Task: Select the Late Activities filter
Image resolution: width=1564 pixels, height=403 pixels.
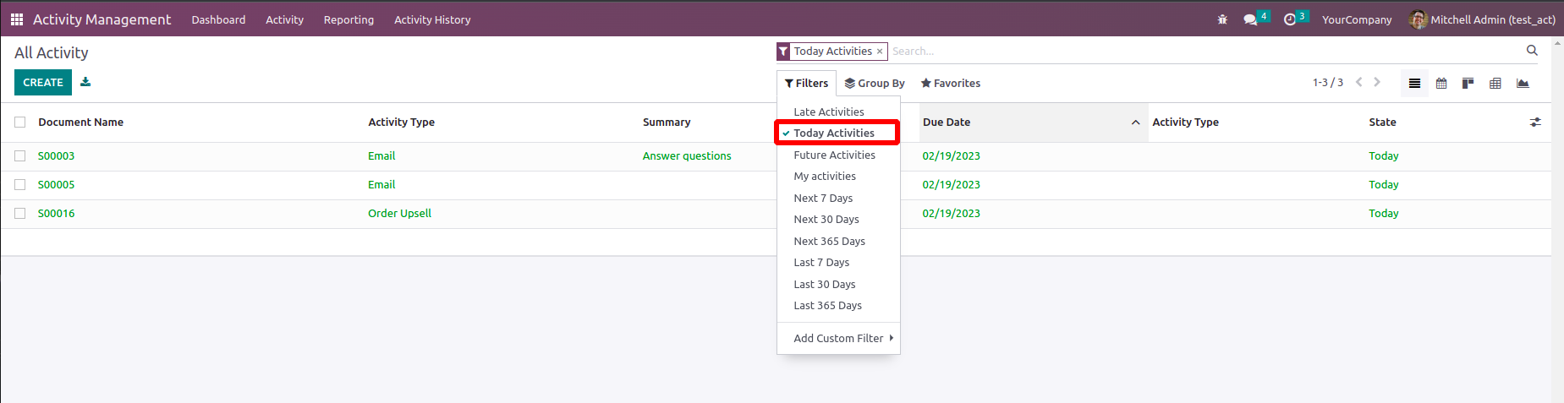Action: click(x=829, y=112)
